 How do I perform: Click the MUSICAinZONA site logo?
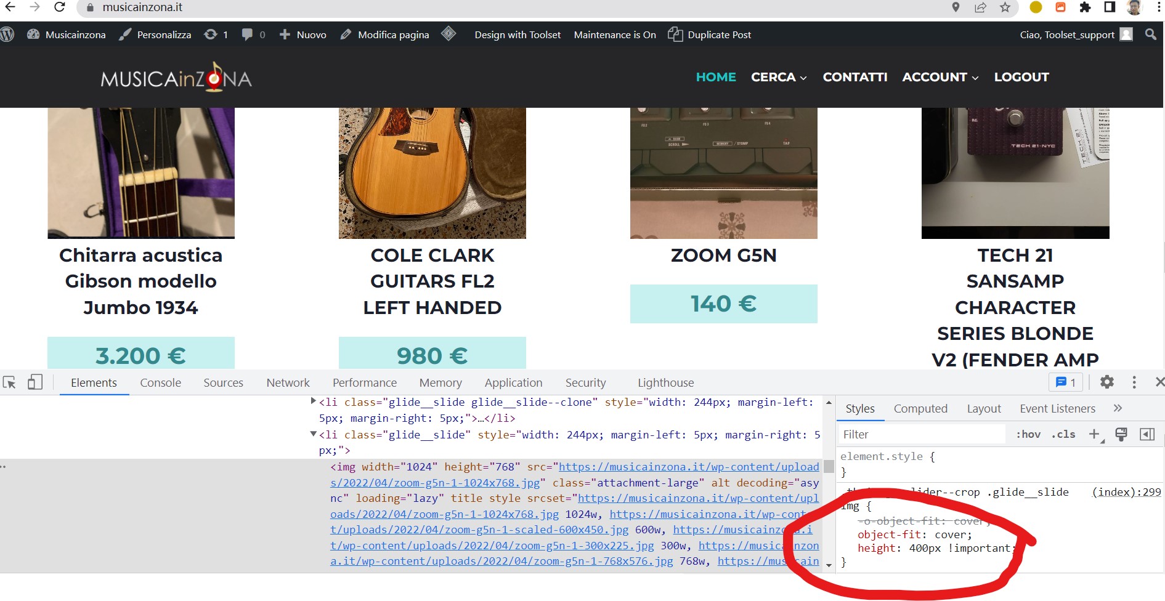point(176,78)
